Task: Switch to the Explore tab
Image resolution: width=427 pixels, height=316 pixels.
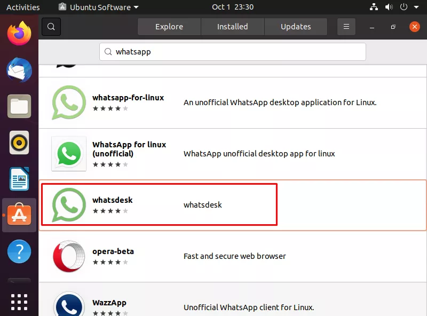Action: [169, 27]
